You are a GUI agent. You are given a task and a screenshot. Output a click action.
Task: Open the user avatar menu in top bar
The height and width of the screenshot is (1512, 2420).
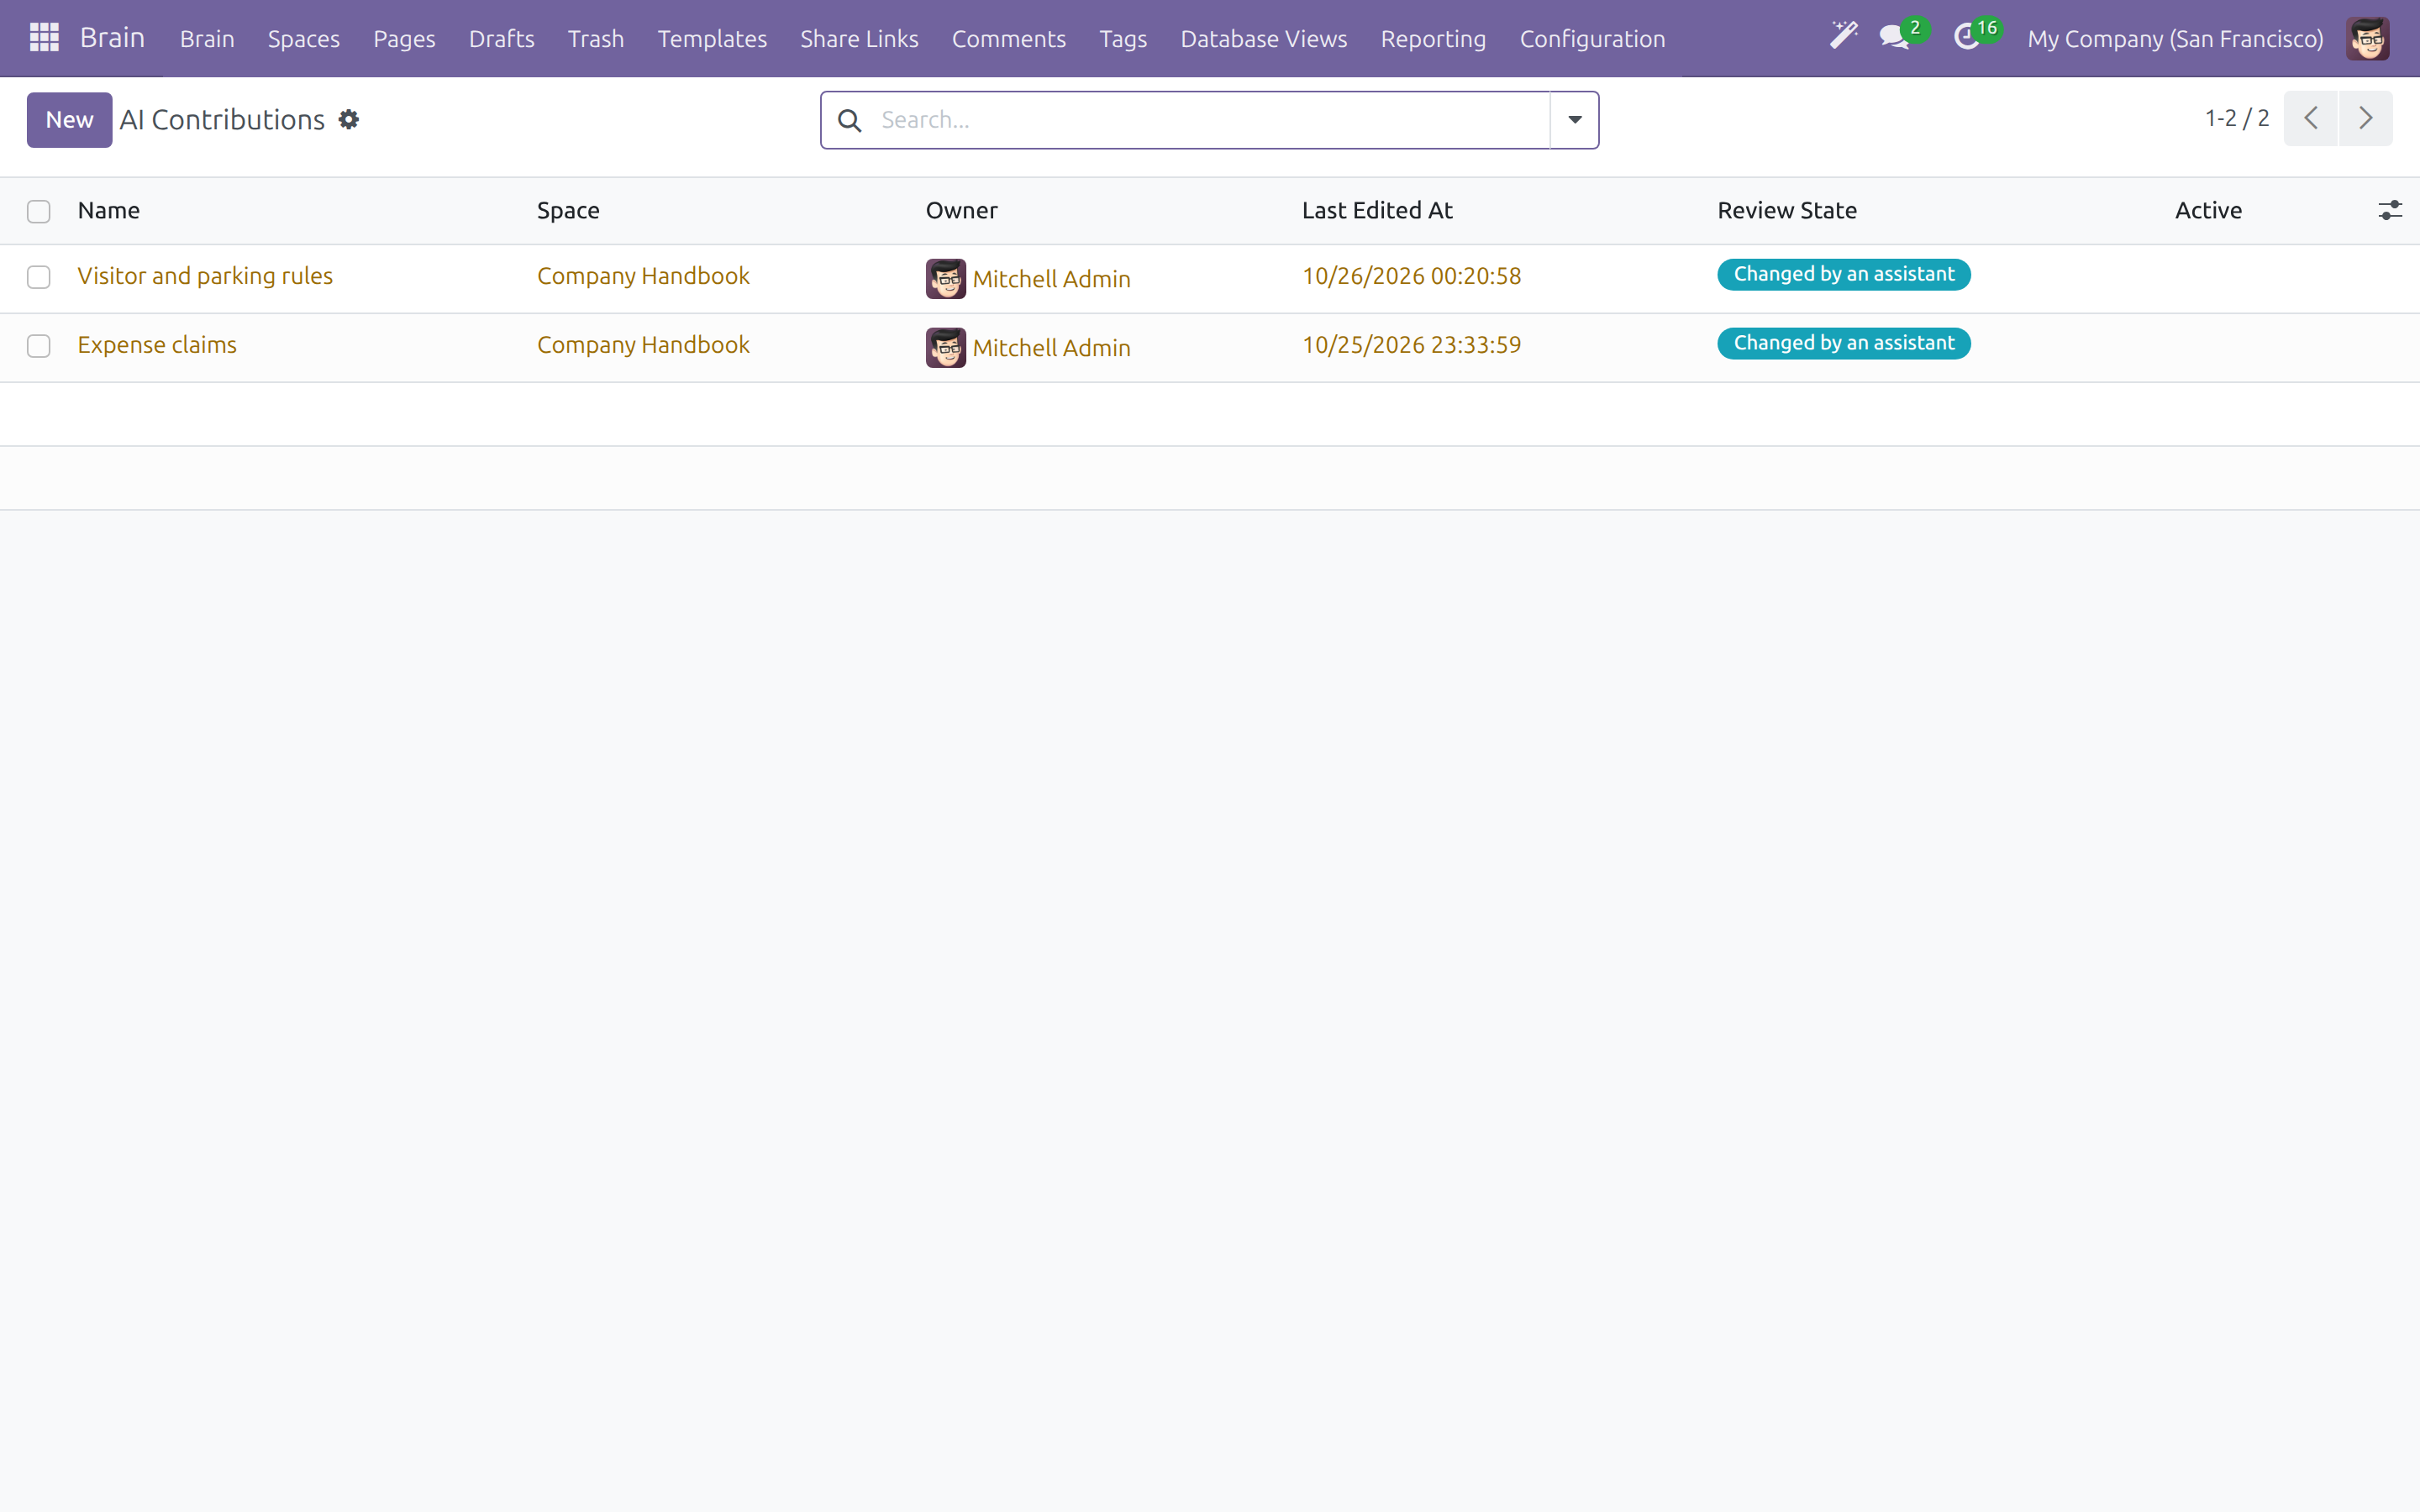point(2367,39)
